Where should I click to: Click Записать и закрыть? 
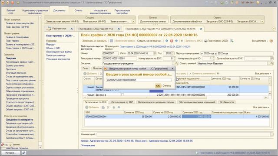click(x=94, y=41)
